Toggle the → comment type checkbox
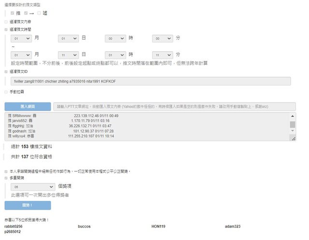Viewport: 309px width, 240px height. (x=26, y=13)
